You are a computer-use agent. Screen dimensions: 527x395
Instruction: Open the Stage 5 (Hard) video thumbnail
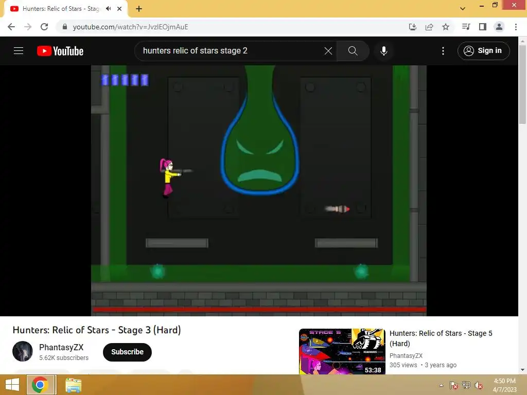tap(342, 351)
